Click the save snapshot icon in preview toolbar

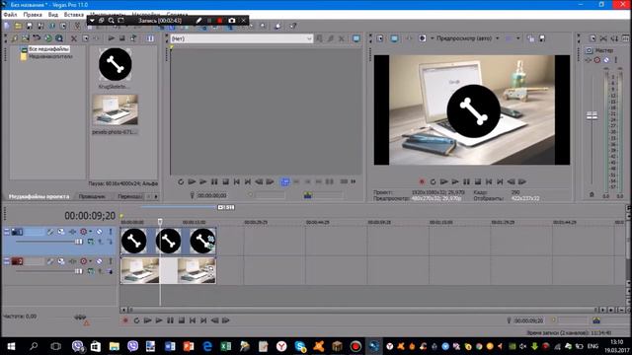coord(542,38)
